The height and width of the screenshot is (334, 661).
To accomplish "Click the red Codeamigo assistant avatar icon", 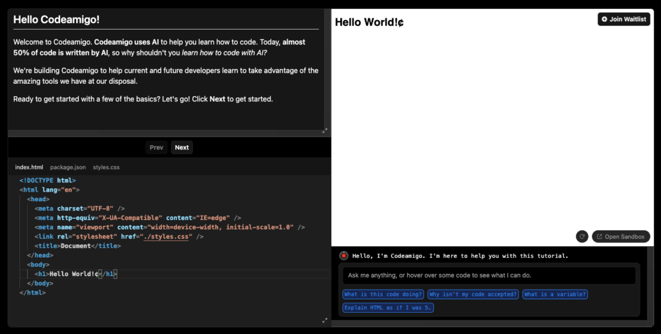I will pos(344,256).
